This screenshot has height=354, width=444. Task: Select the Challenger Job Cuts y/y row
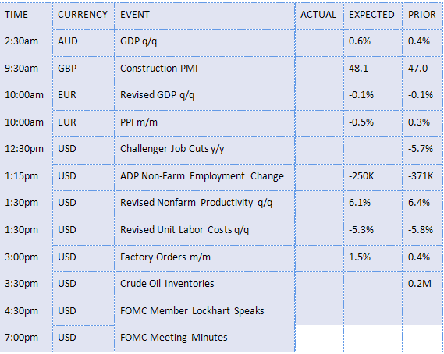222,150
